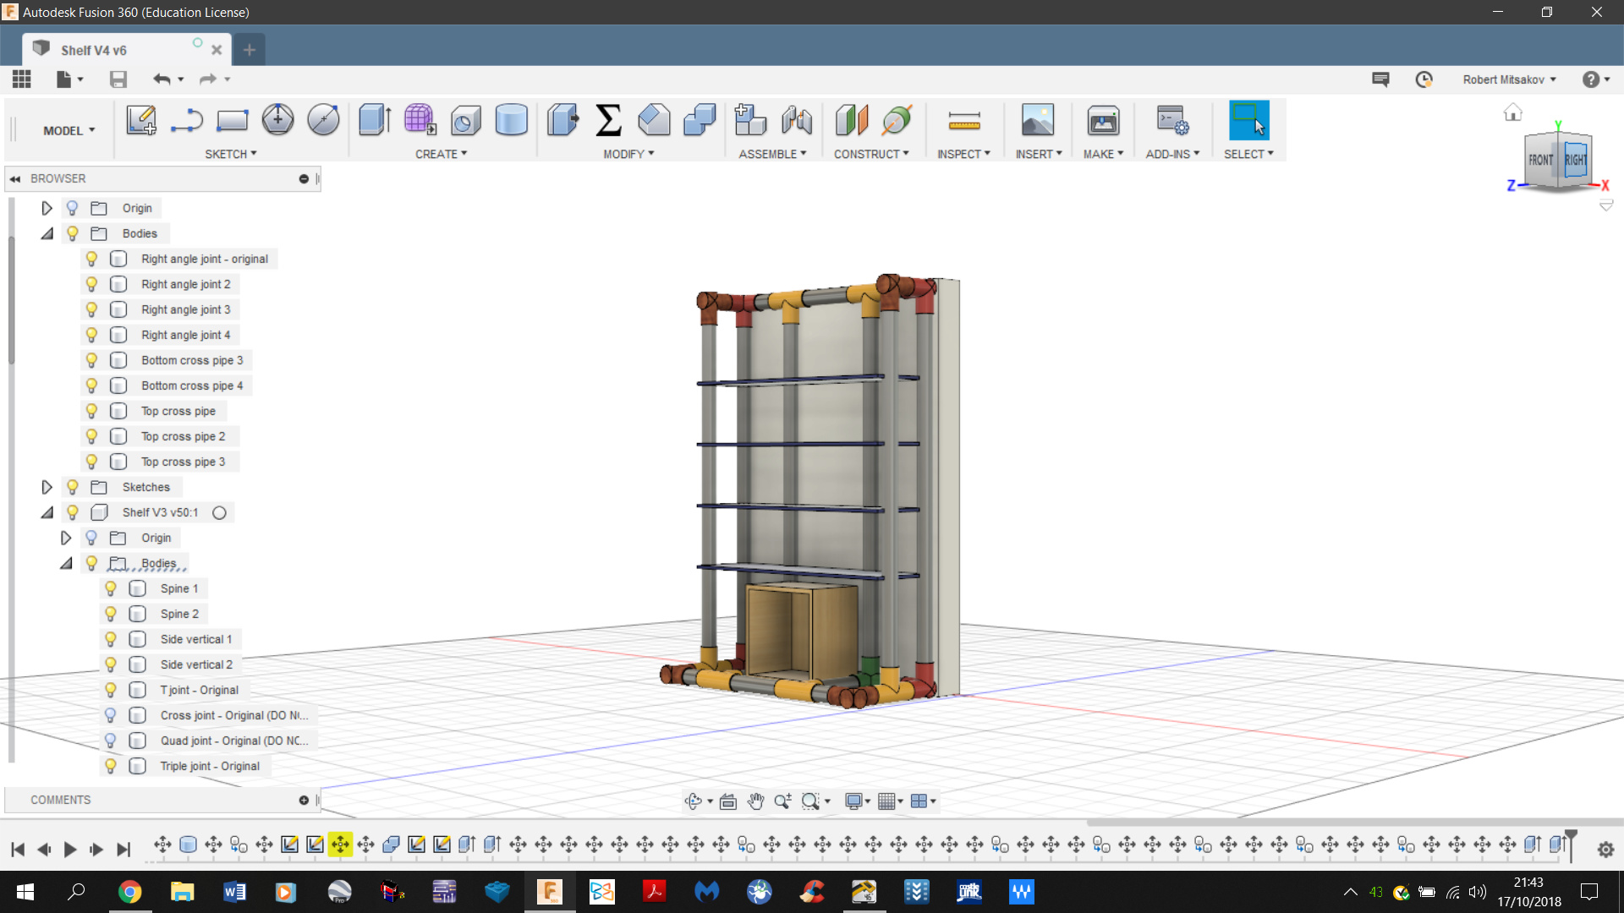The width and height of the screenshot is (1624, 913).
Task: Click the 3D Print make icon
Action: (1103, 120)
